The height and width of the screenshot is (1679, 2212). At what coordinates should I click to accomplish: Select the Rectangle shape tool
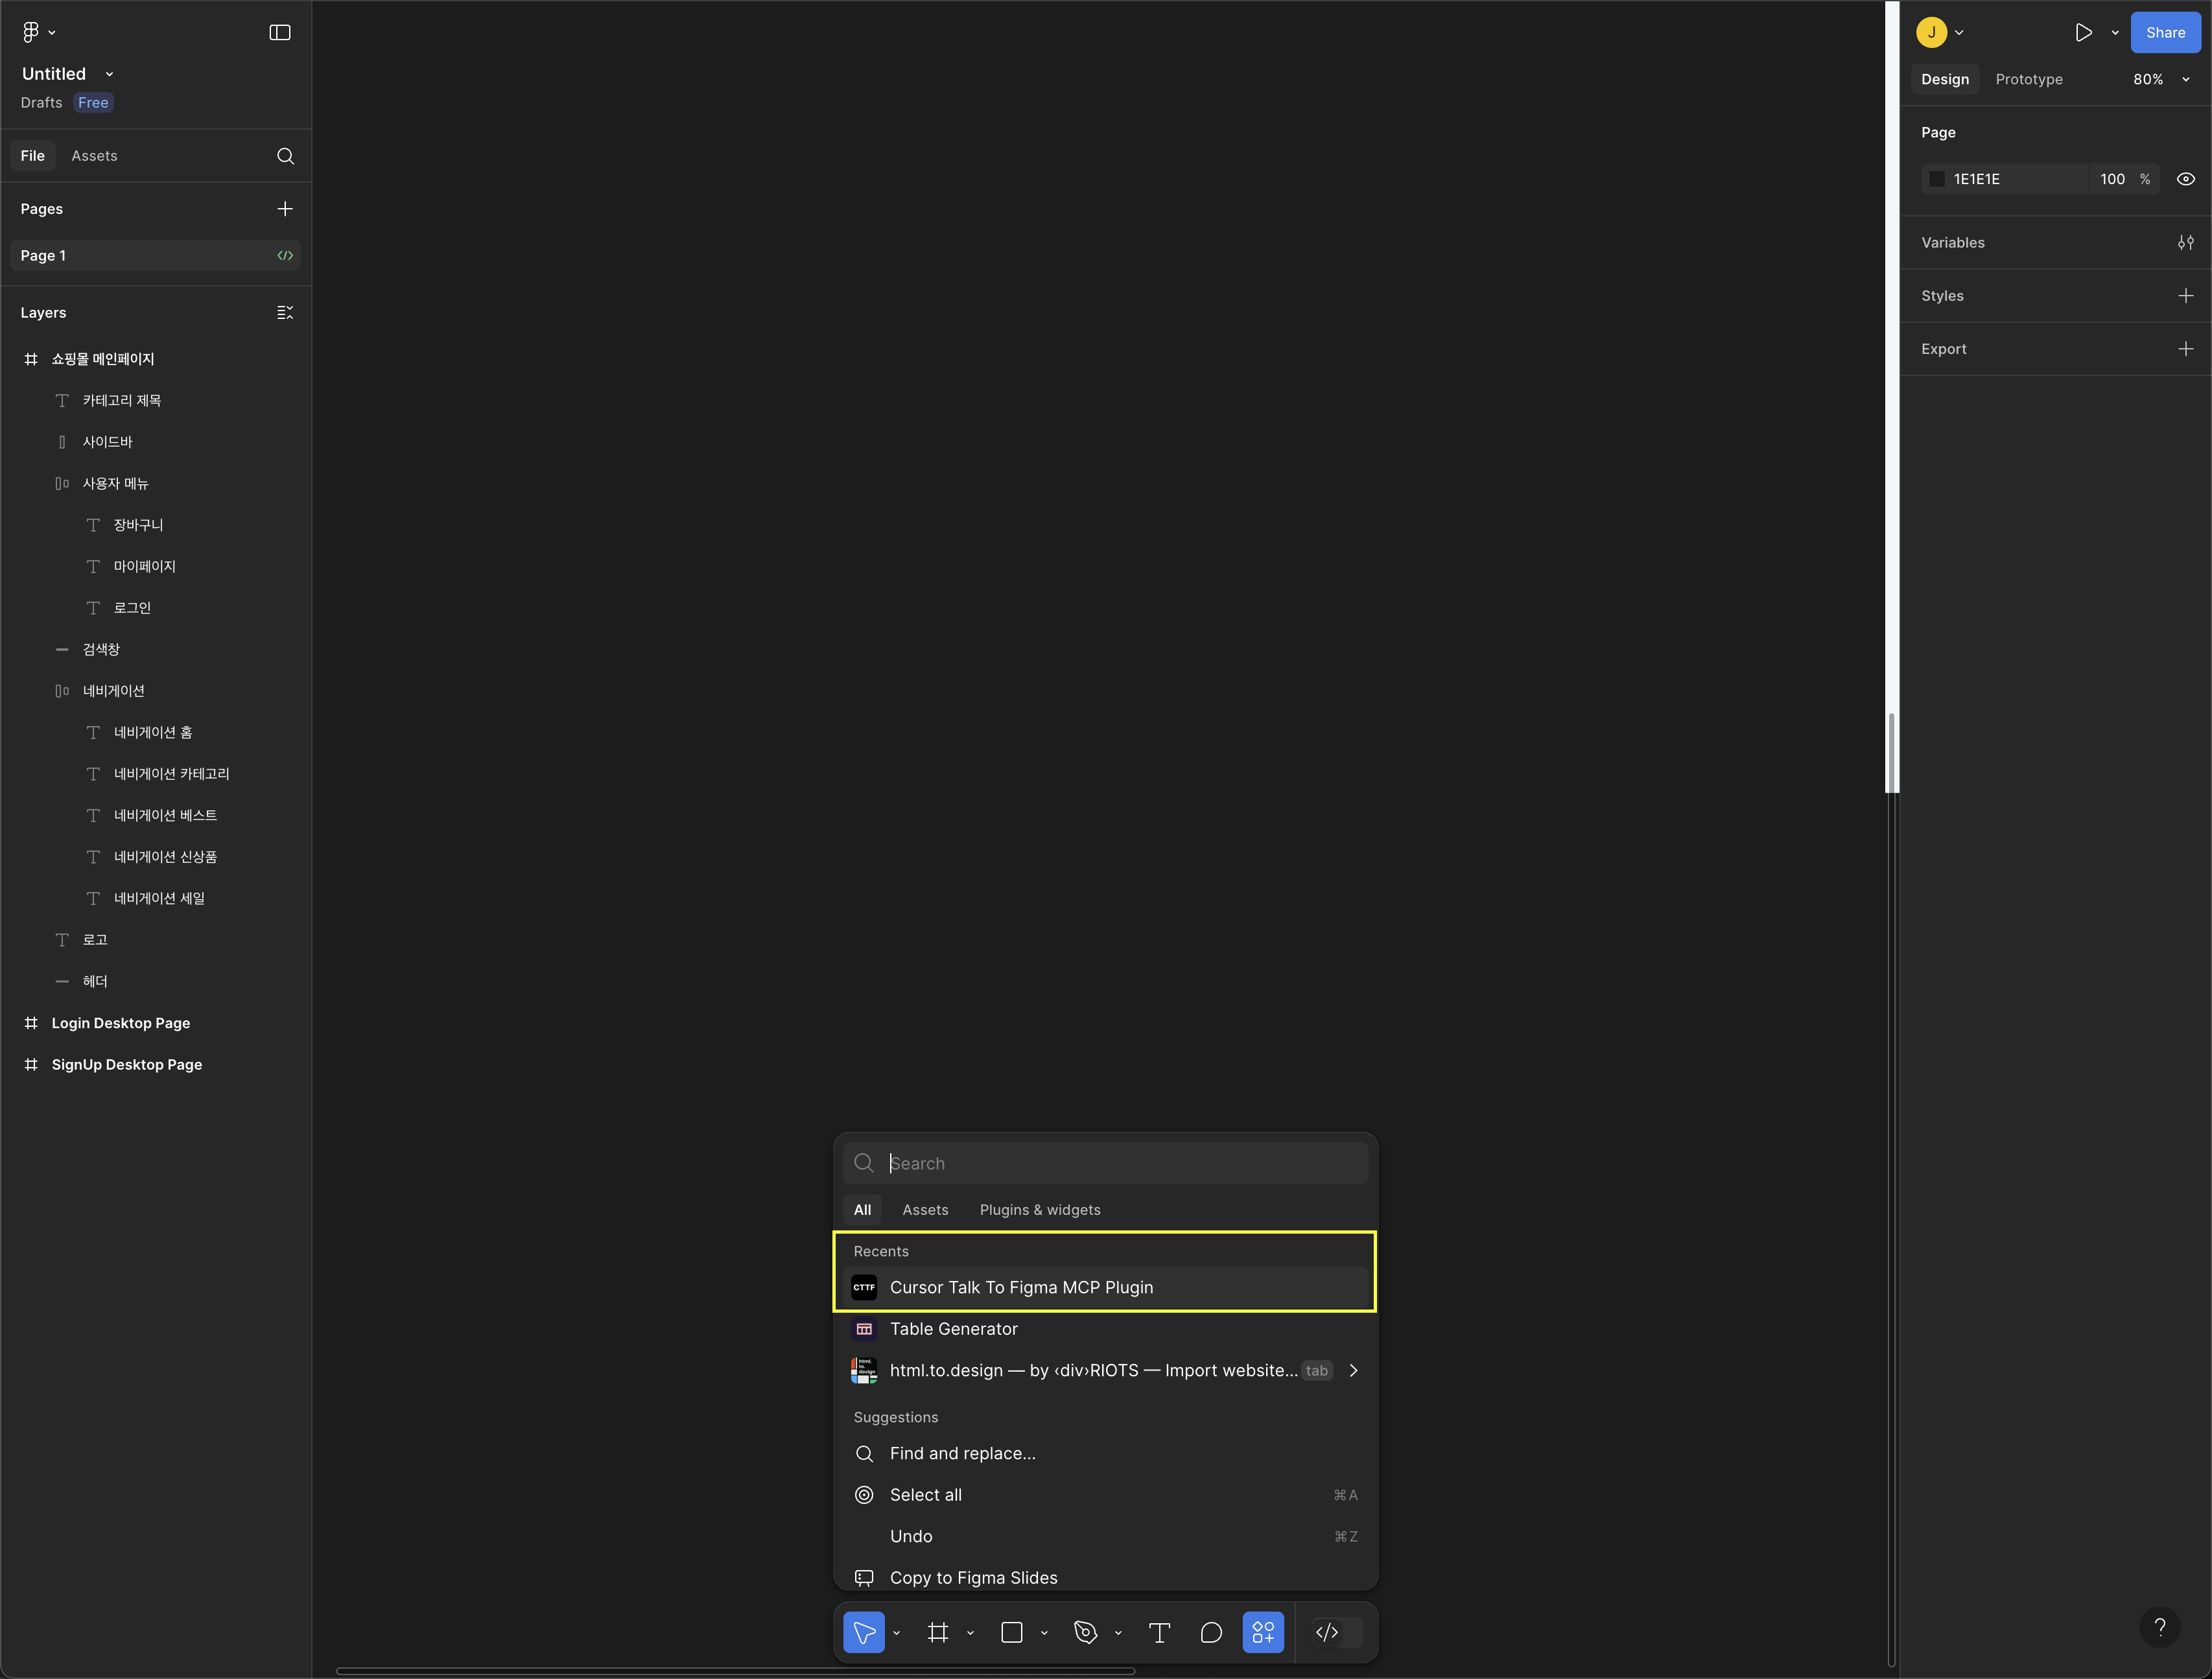(x=1011, y=1632)
